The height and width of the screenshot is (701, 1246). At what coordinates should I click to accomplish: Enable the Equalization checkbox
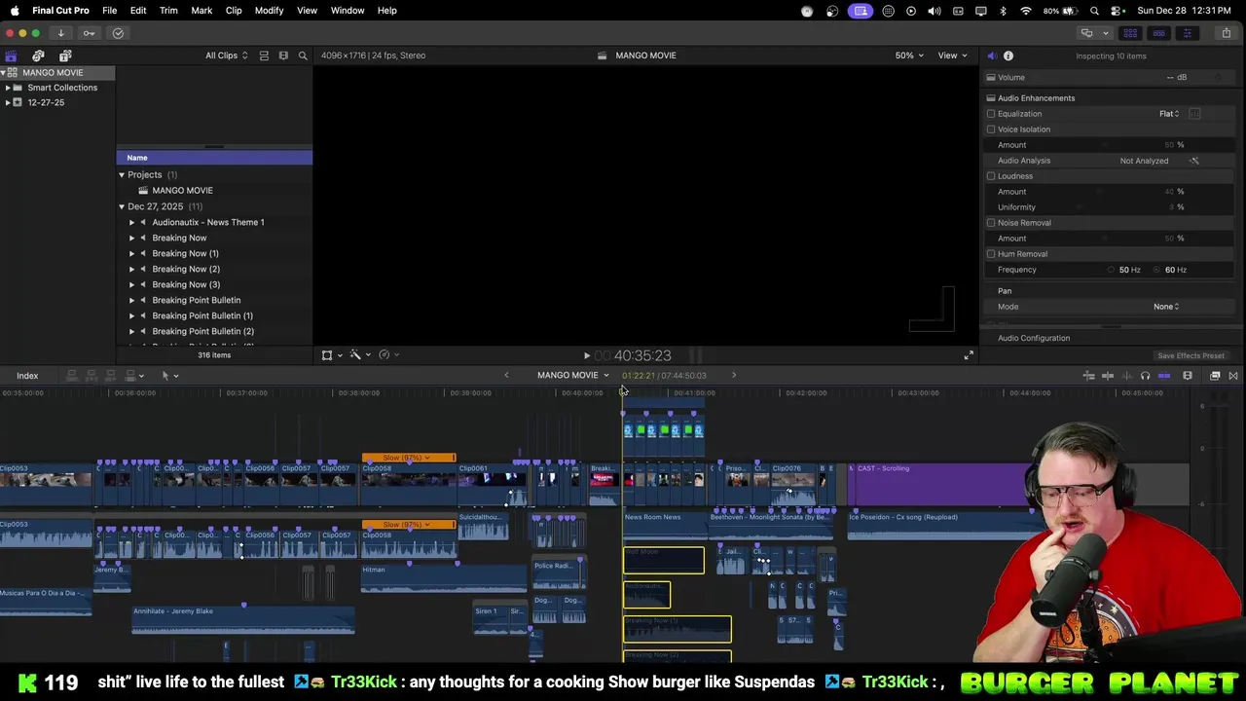[x=991, y=114]
